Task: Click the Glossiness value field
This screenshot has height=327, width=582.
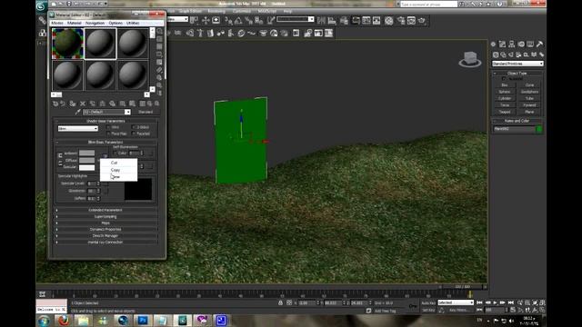Action: click(91, 191)
